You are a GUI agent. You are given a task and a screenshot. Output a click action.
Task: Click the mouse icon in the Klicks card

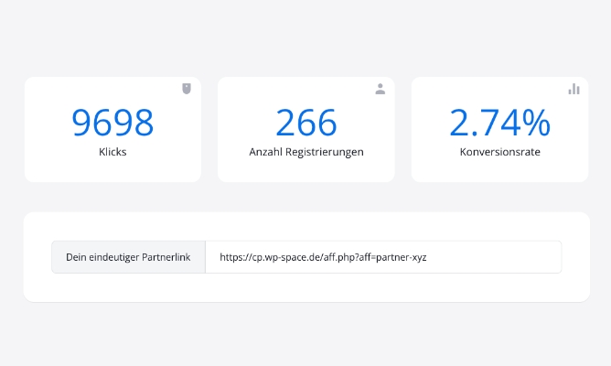click(187, 89)
